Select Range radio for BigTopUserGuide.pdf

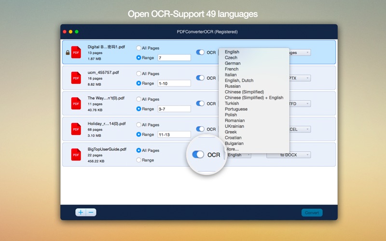[138, 160]
